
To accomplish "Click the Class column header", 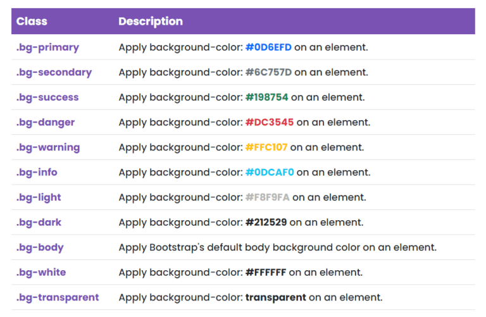I will click(32, 22).
